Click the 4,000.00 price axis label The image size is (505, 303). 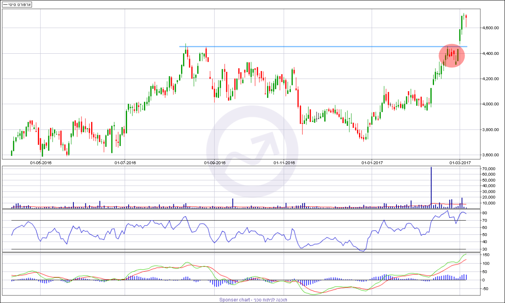(490, 104)
